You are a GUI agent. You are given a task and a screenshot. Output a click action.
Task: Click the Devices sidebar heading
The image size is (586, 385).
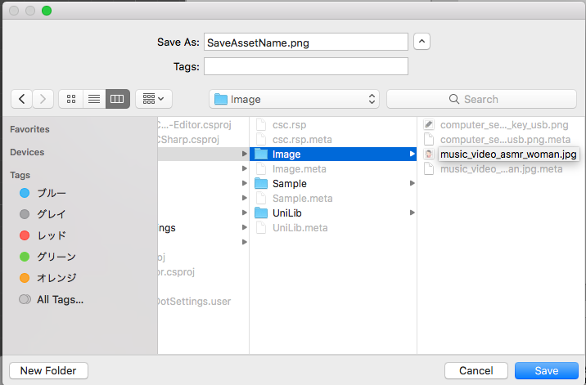(x=27, y=152)
